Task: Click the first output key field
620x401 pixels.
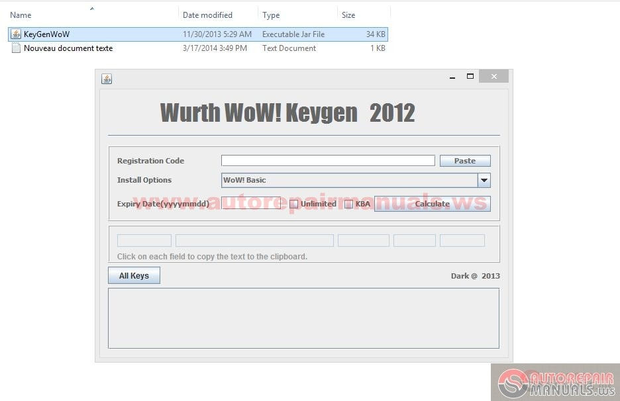Action: tap(144, 241)
